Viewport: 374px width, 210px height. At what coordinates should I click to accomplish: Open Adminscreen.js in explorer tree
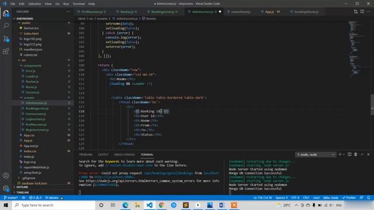36,103
